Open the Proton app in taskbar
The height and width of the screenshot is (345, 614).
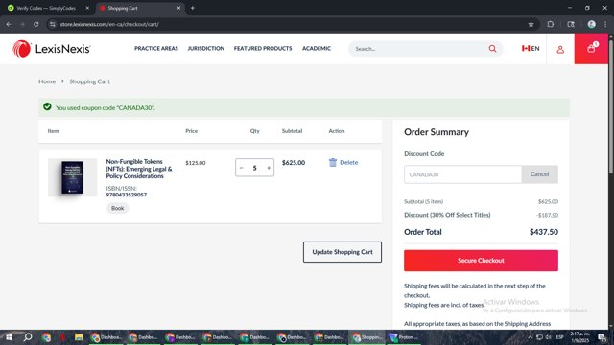click(403, 337)
